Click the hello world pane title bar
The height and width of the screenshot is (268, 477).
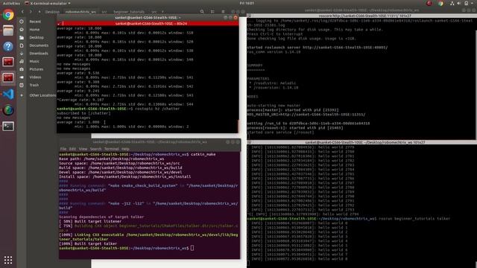click(361, 142)
